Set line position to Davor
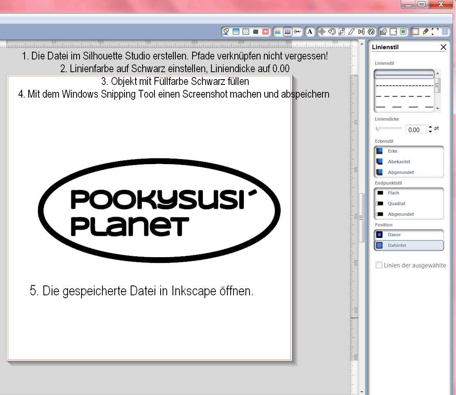The width and height of the screenshot is (456, 395). 409,235
